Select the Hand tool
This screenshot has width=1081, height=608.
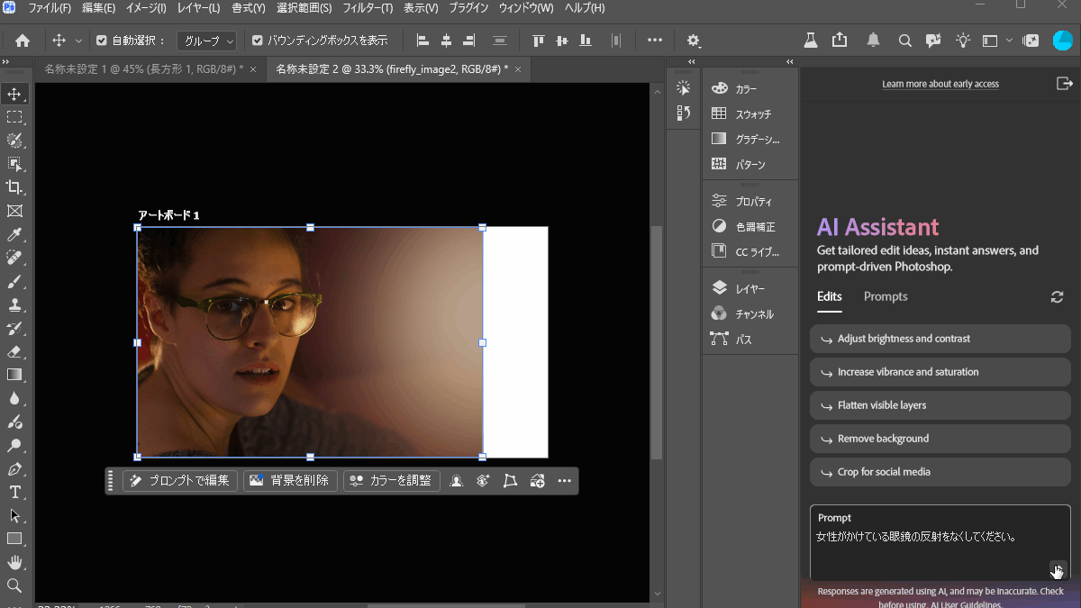pos(14,562)
